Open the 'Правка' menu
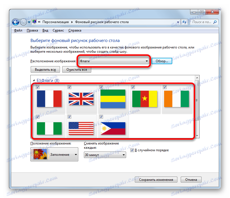This screenshot has height=198, width=230. [32, 30]
